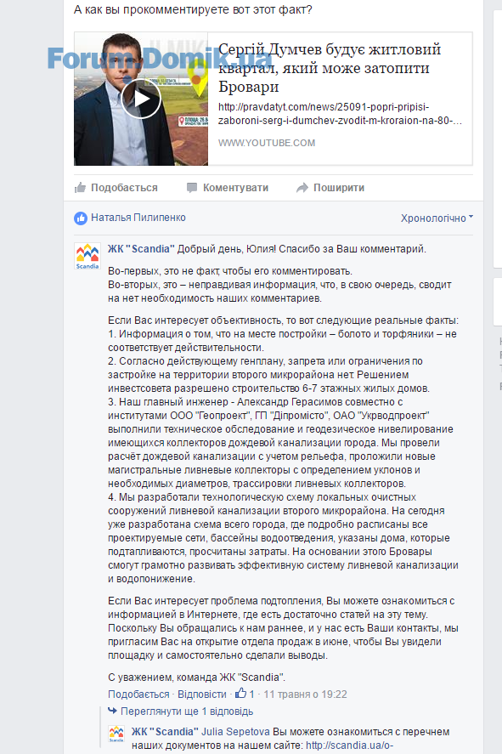502x754 pixels.
Task: Click the blue like reaction icon beside Наталья Пилипенко
Action: pos(80,218)
